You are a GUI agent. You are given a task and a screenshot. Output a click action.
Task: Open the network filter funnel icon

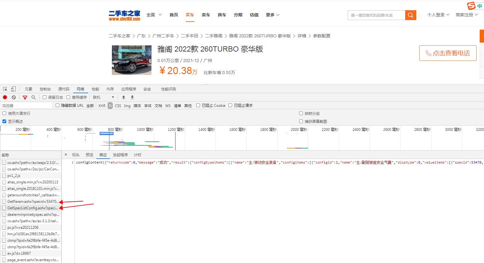[x=25, y=97]
